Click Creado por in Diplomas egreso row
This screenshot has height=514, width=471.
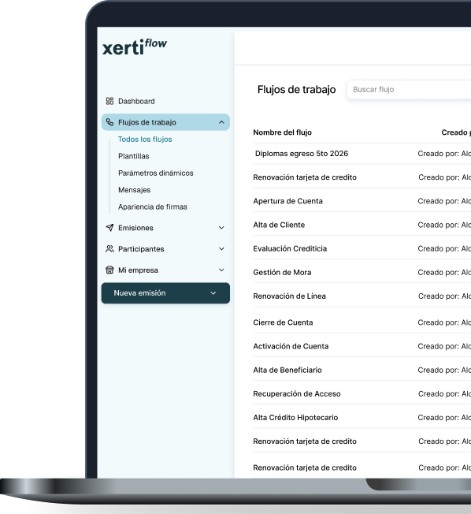click(x=444, y=154)
